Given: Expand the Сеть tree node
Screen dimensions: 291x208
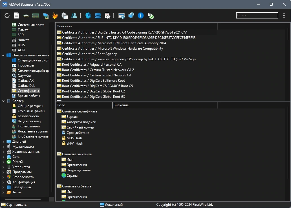Looking at the screenshot, I should point(3,157).
